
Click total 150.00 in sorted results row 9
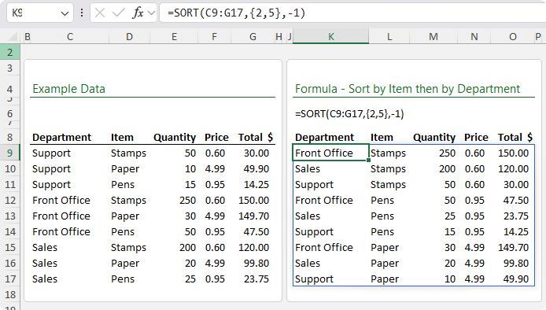coord(513,153)
